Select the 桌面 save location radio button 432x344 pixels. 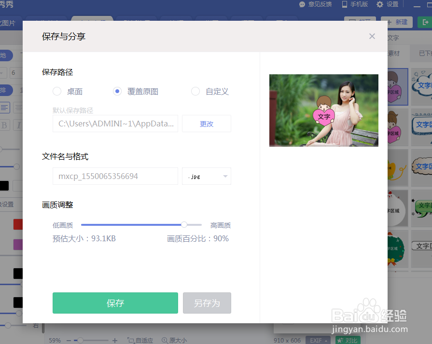click(56, 91)
